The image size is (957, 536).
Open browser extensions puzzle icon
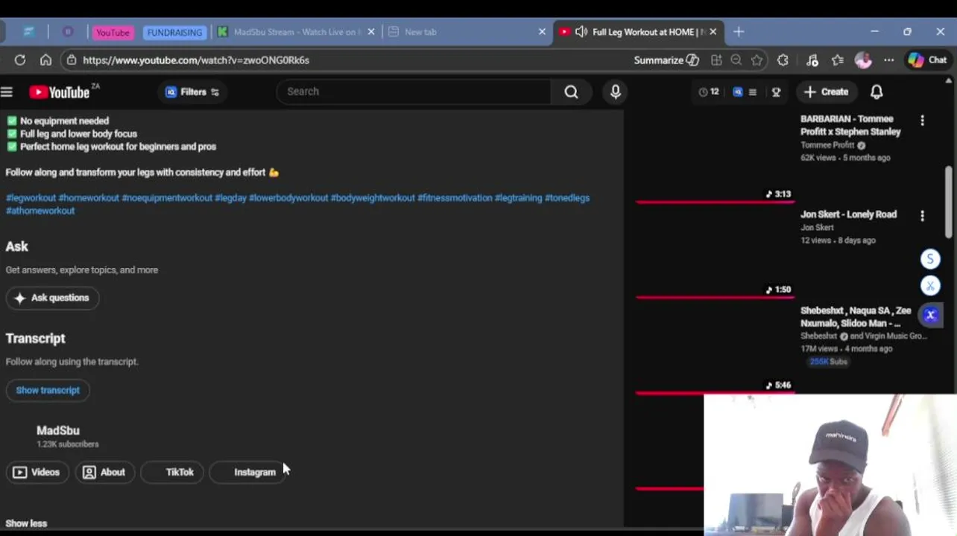[783, 60]
